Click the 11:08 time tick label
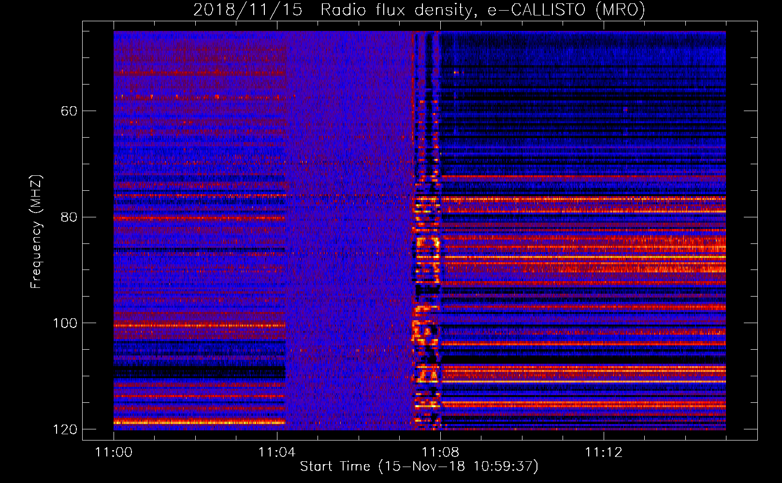The image size is (782, 483). click(440, 453)
